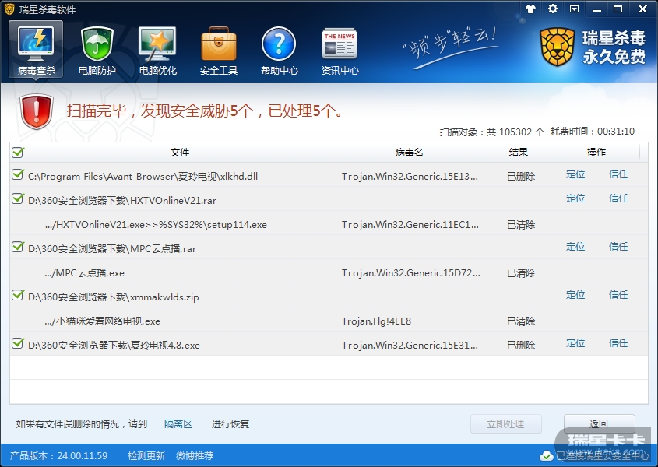This screenshot has width=658, height=467.
Task: Click the red warning shield icon
Action: [37, 111]
